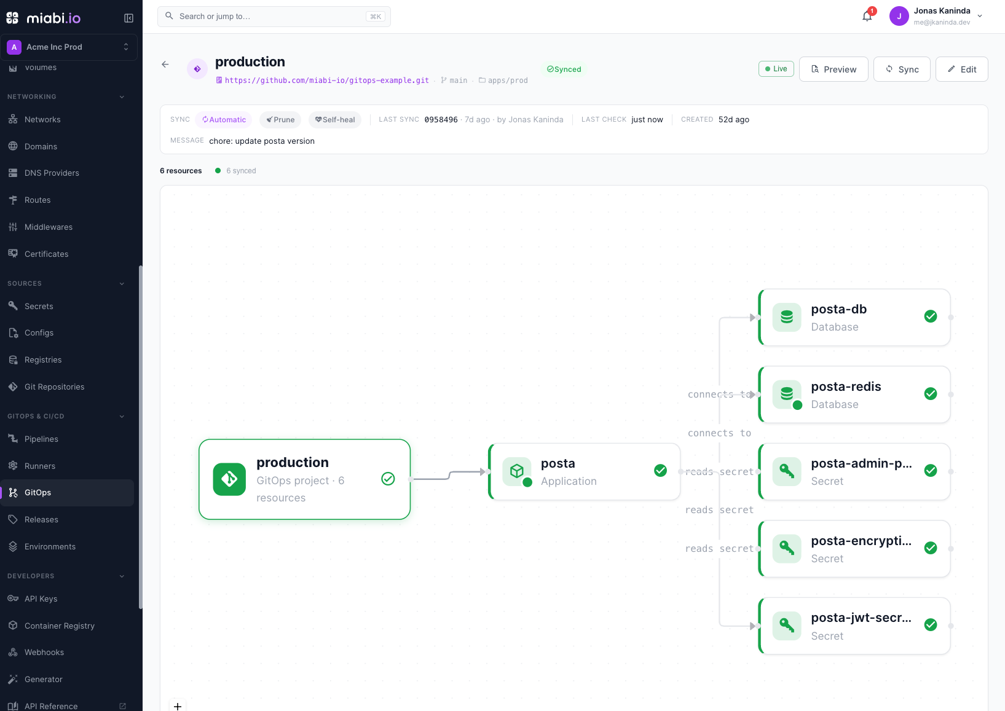Open user account dropdown chevron

(980, 17)
